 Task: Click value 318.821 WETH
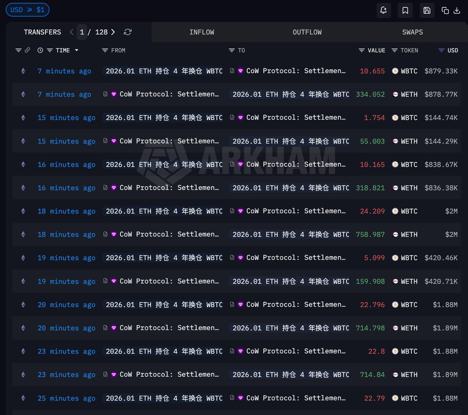[x=370, y=188]
